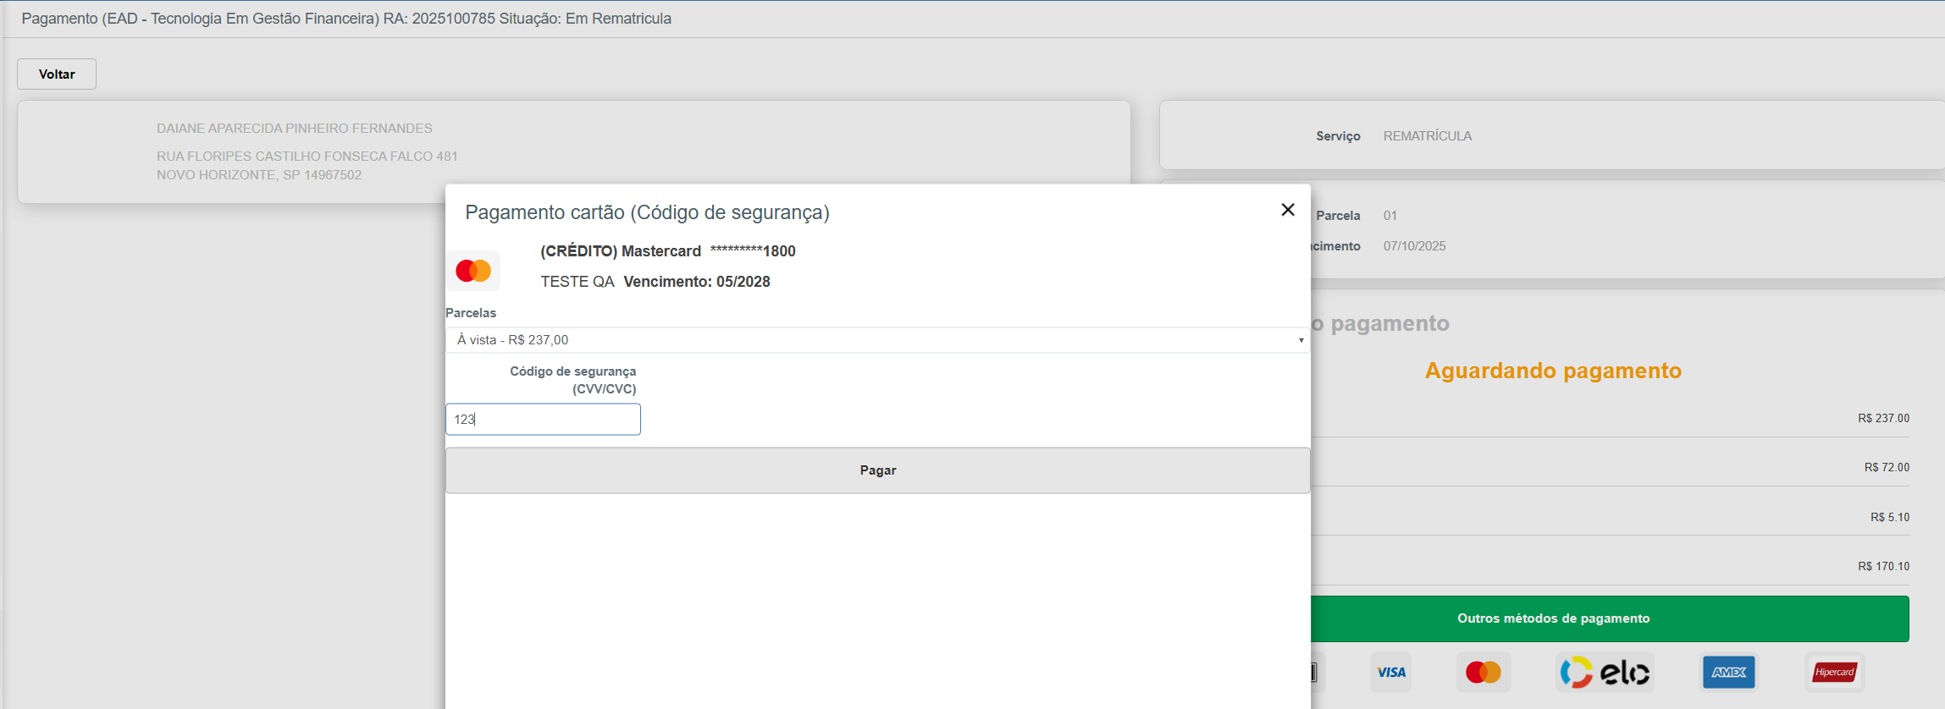Open the Parcelas installment dropdown

click(877, 340)
